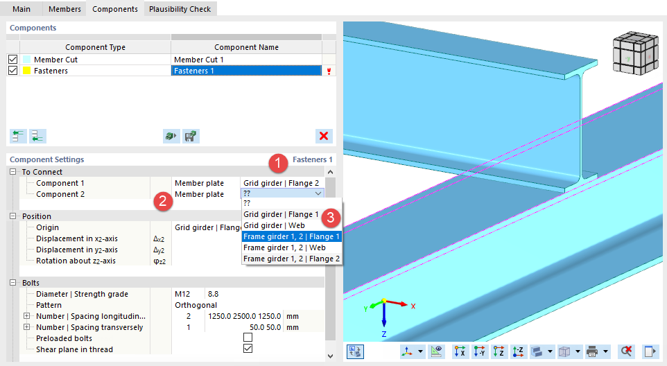Toggle Member Cut component checkbox
The width and height of the screenshot is (667, 366).
tap(12, 60)
